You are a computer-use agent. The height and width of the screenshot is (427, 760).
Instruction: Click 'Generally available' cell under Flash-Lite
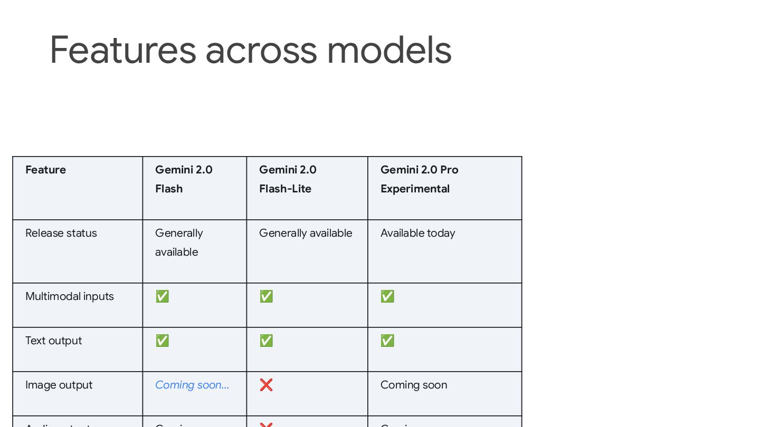(306, 233)
